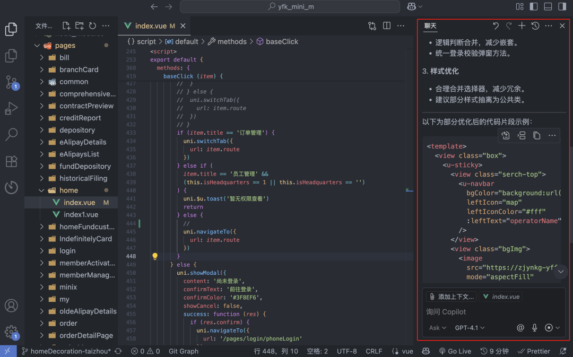Click the 询问 Copilot input field

pyautogui.click(x=493, y=312)
